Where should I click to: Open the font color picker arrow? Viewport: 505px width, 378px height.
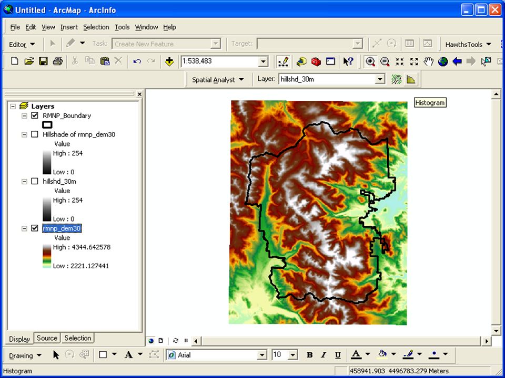pos(368,354)
